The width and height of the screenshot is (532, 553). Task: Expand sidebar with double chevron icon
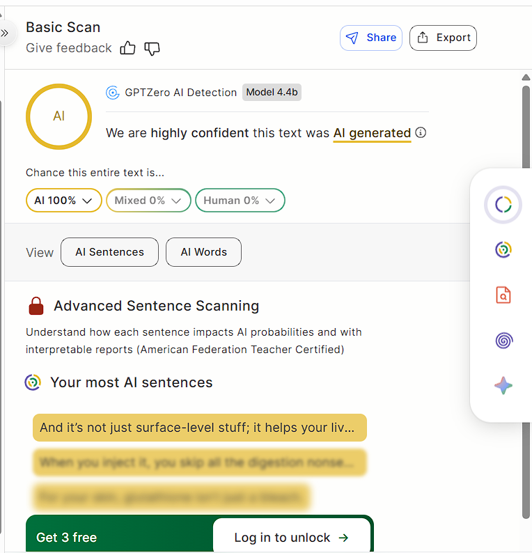[x=5, y=33]
